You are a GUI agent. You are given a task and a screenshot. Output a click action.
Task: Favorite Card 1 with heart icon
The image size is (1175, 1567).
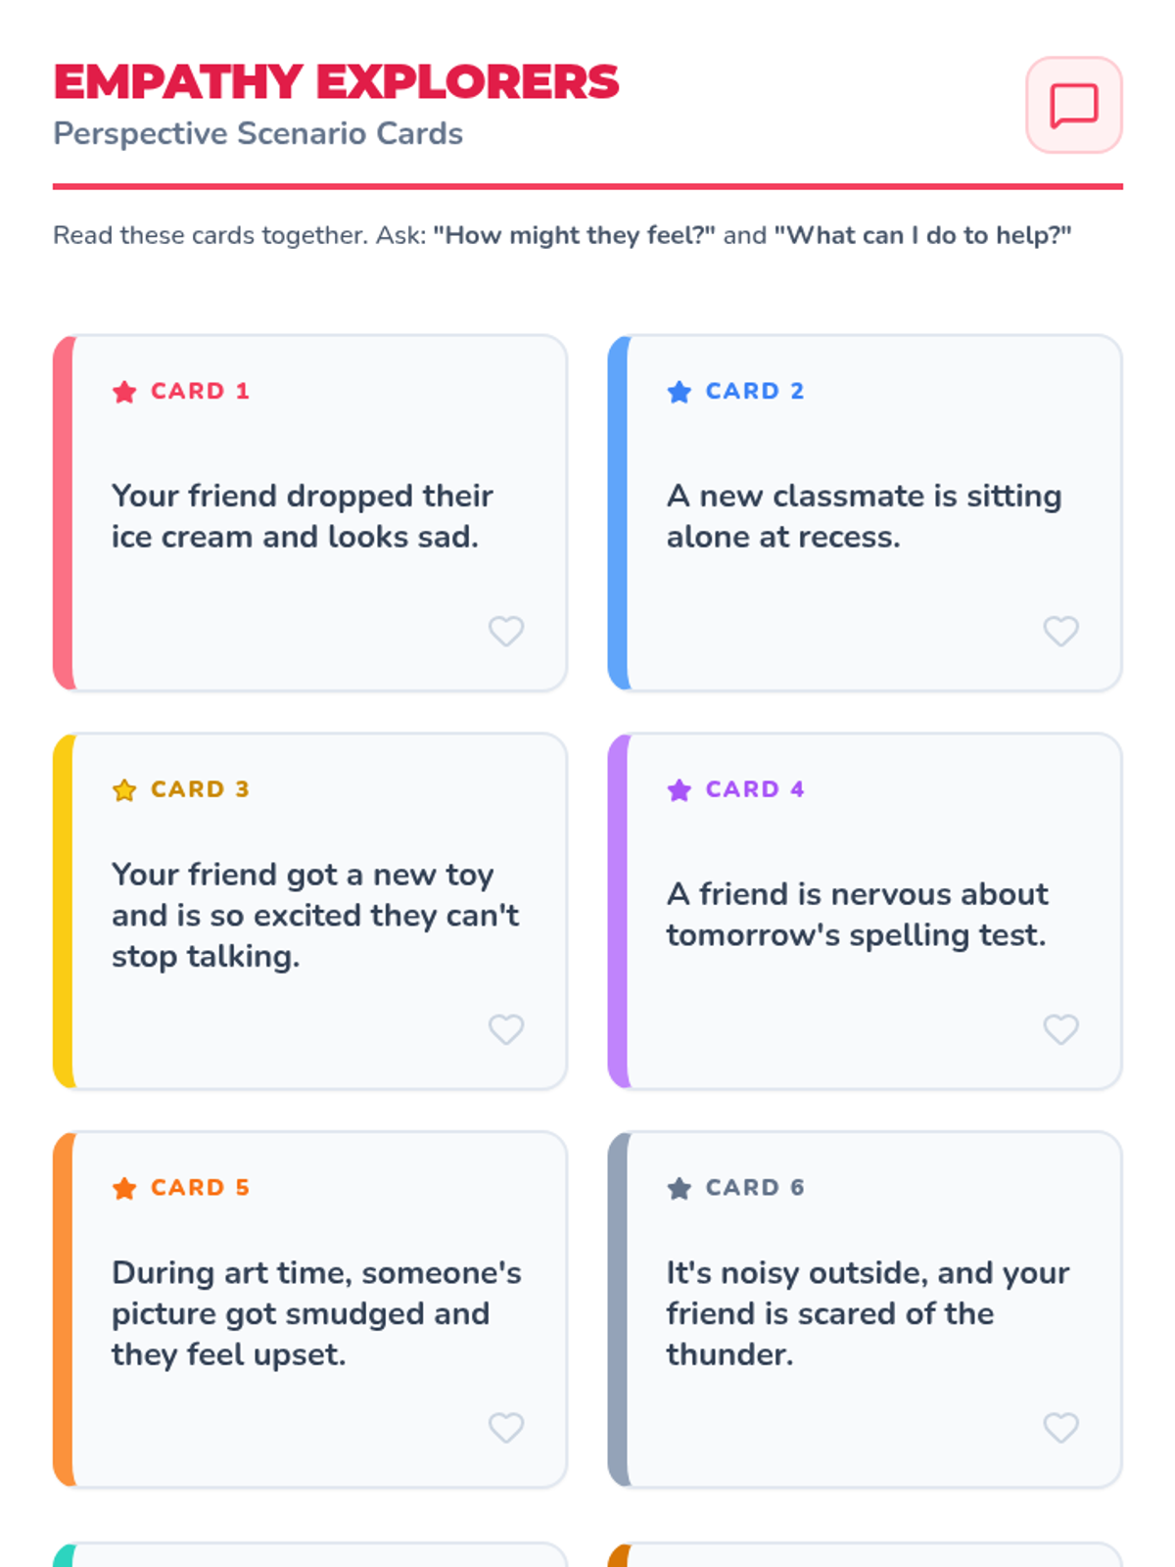pyautogui.click(x=506, y=631)
